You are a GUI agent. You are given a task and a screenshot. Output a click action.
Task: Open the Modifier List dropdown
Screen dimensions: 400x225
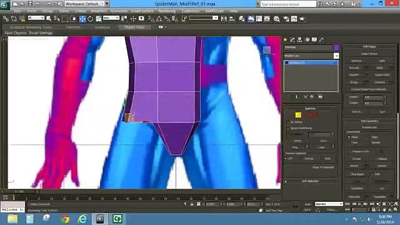coord(311,56)
